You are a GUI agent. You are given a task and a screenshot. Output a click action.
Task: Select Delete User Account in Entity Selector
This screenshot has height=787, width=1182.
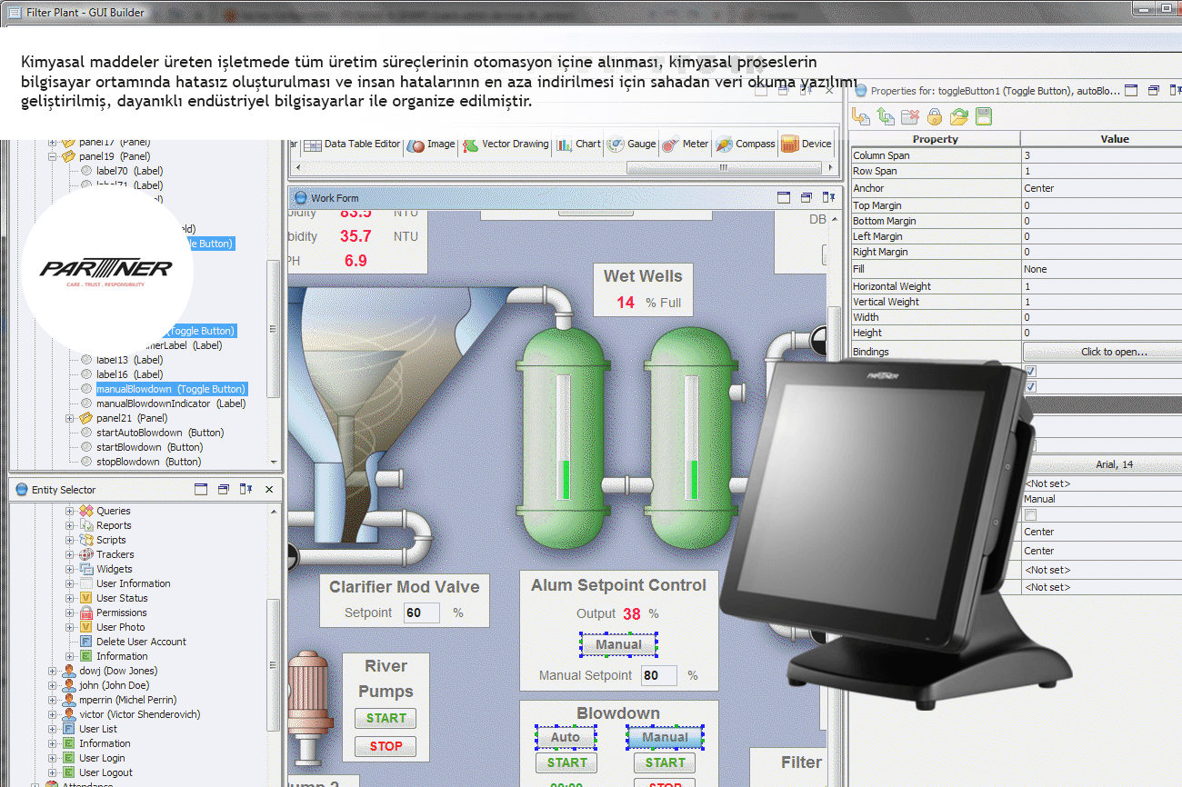(141, 642)
